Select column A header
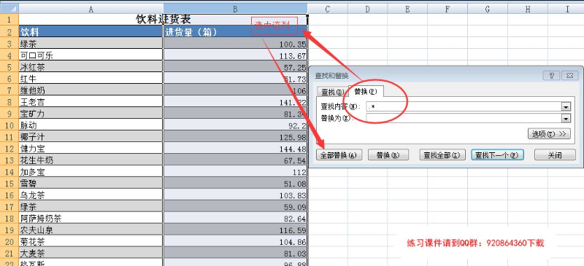Screen dimensions: 584x266 (x=91, y=9)
